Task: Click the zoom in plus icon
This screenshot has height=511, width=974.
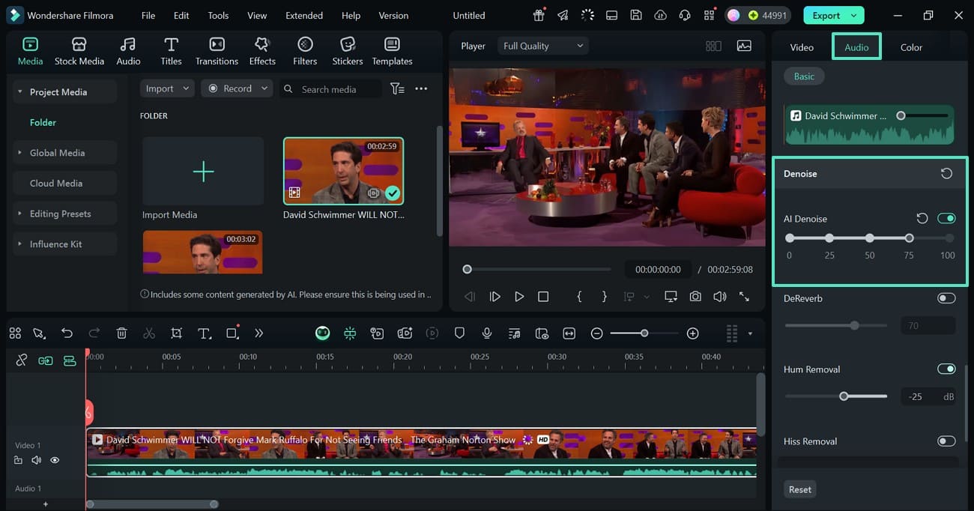Action: point(693,333)
